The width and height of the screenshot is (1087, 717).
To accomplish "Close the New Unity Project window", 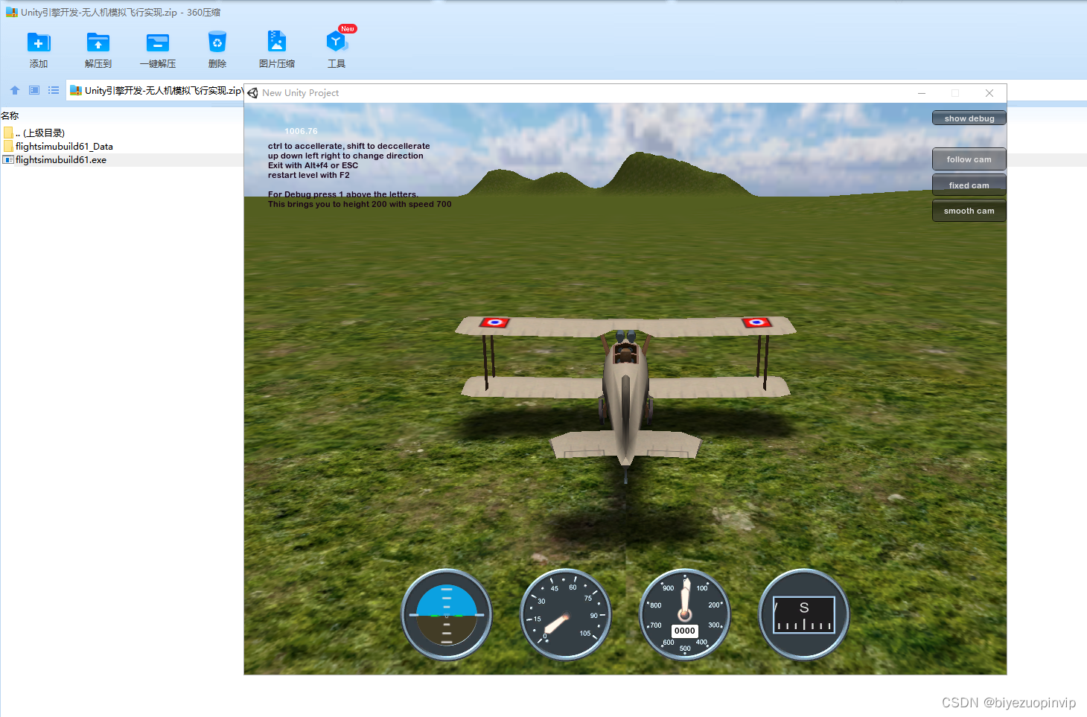I will [989, 93].
